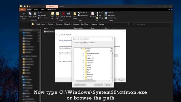The width and height of the screenshot is (181, 102).
Task: Click the Manage contextual tab
Action: pyautogui.click(x=52, y=7)
